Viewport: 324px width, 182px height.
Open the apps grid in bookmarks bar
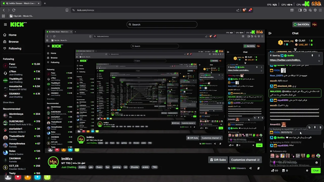[3, 16]
